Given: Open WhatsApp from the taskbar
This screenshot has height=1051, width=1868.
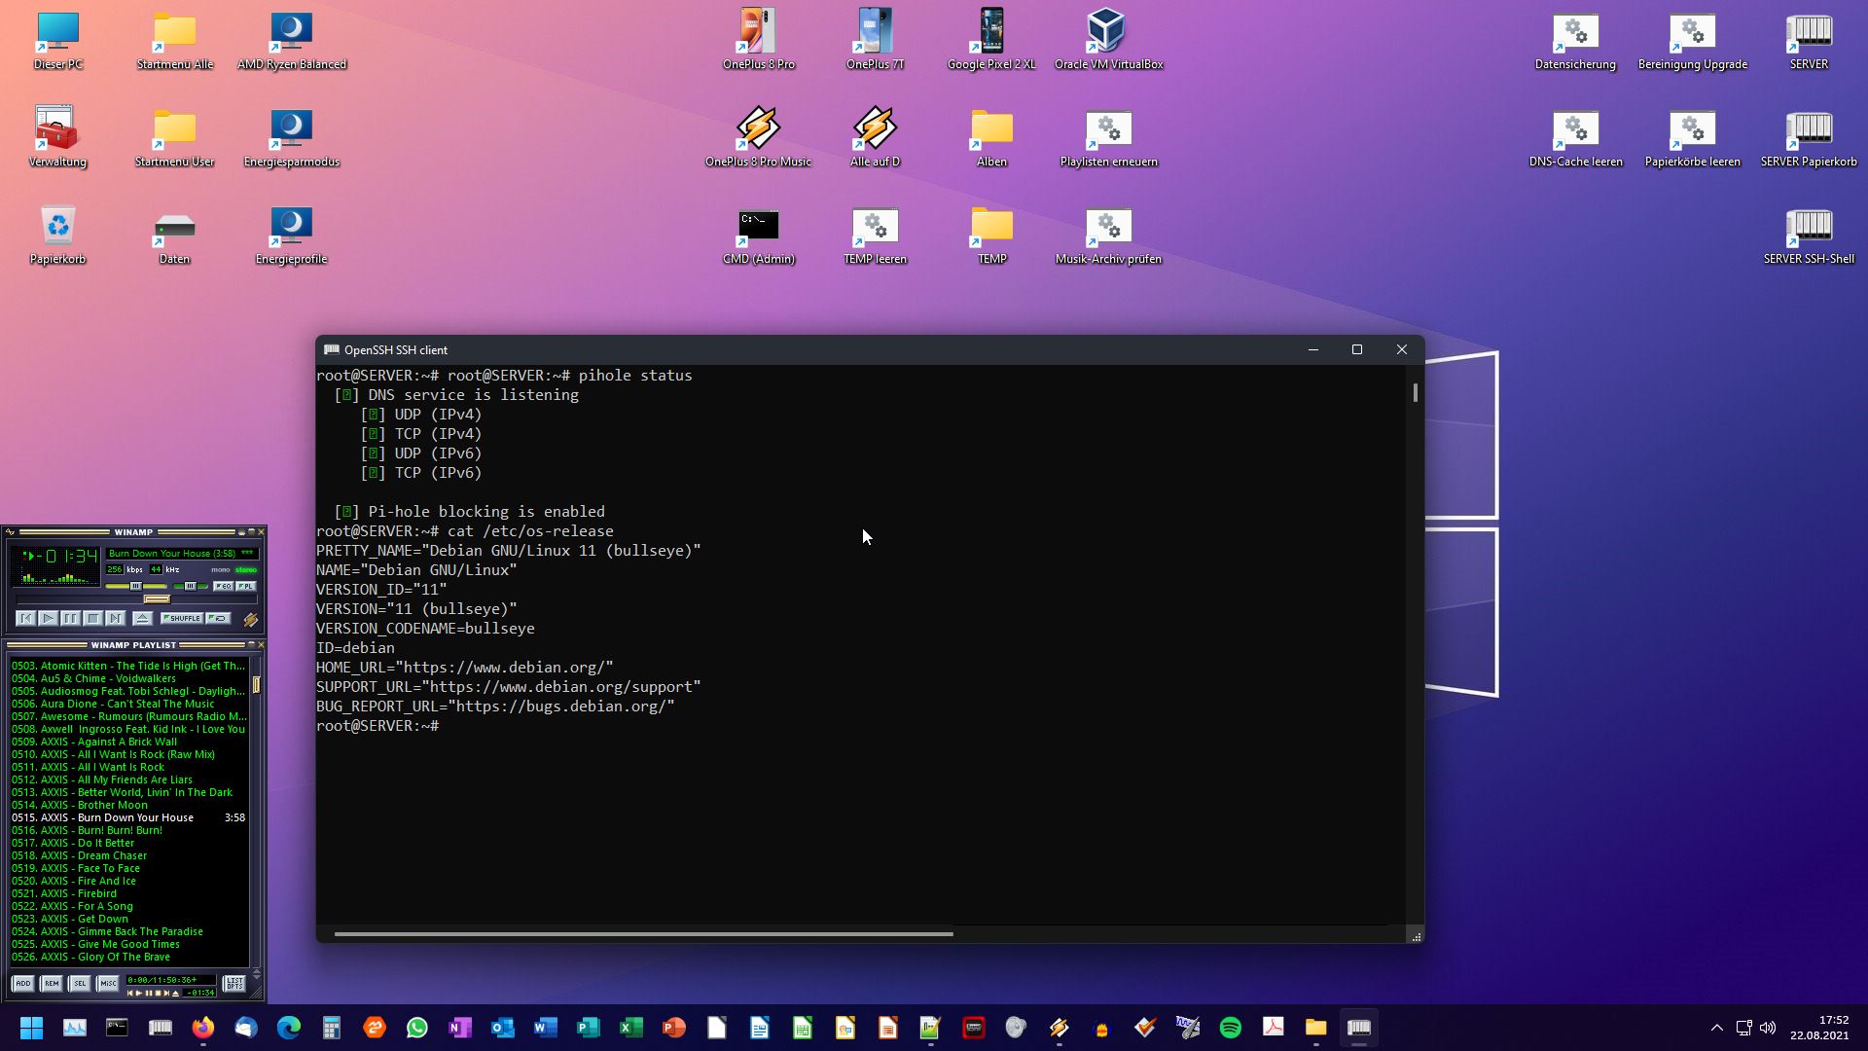Looking at the screenshot, I should (417, 1028).
